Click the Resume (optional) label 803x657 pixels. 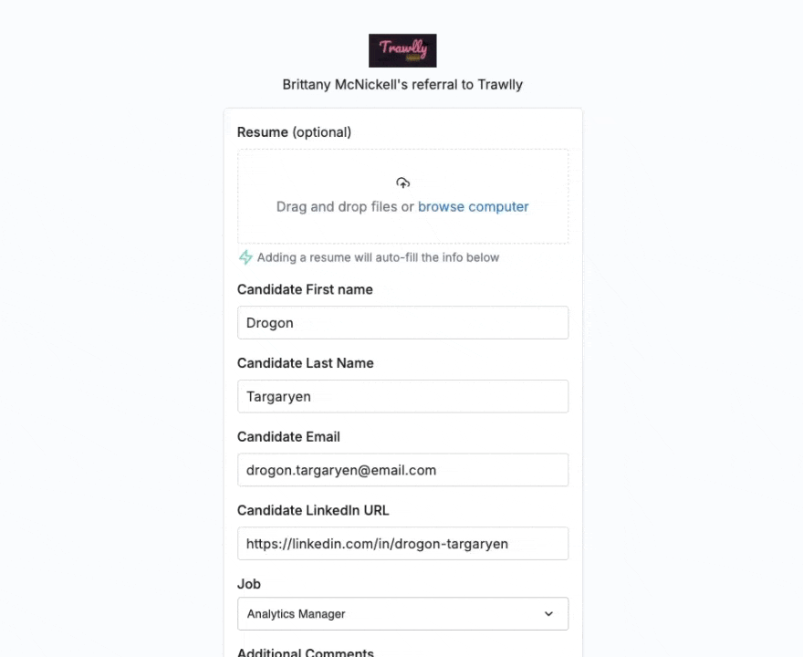[x=294, y=132]
